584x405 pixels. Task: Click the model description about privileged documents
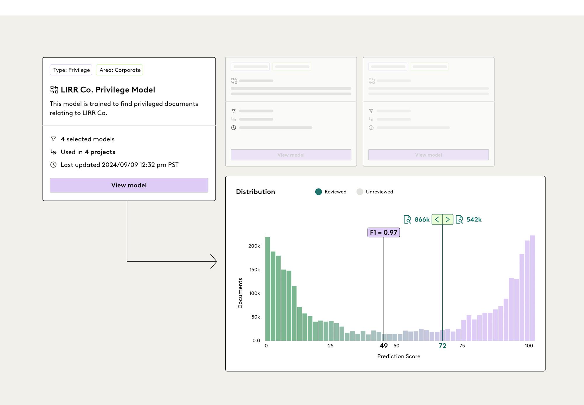pos(124,108)
